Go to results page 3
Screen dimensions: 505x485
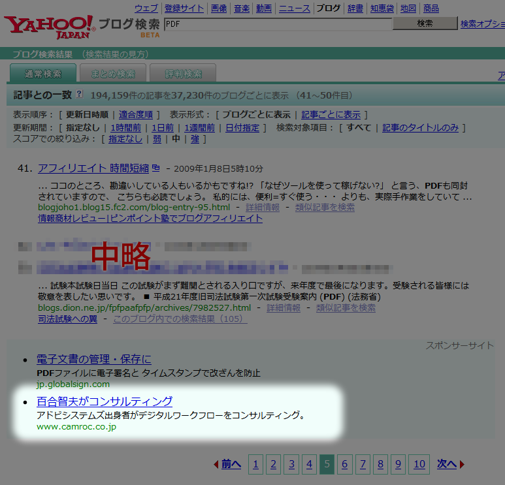[x=291, y=464]
